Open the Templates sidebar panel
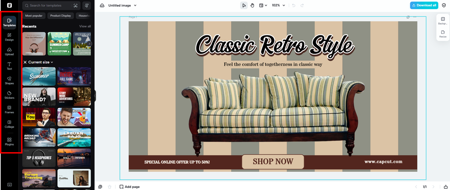450x190 pixels. [x=9, y=22]
